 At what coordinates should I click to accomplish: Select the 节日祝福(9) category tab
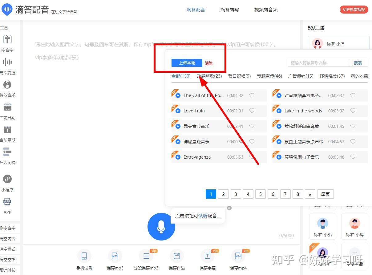[x=239, y=76]
